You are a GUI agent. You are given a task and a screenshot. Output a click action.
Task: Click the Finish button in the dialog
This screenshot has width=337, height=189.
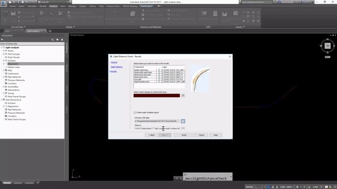pyautogui.click(x=184, y=135)
